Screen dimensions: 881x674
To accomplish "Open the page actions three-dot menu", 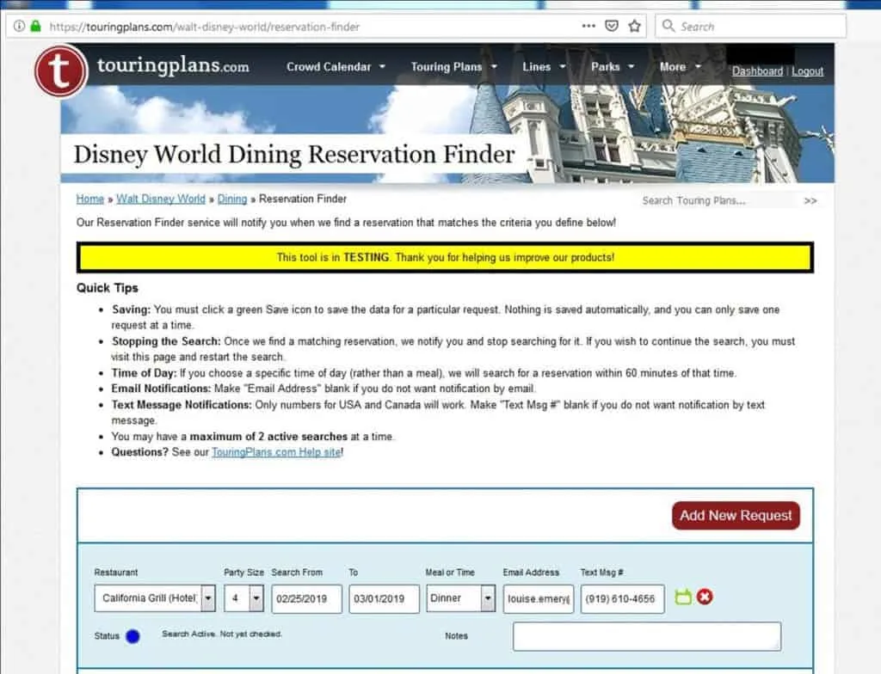I will (588, 26).
